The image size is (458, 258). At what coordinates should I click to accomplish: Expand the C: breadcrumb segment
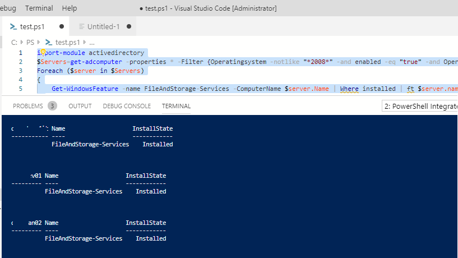[14, 42]
